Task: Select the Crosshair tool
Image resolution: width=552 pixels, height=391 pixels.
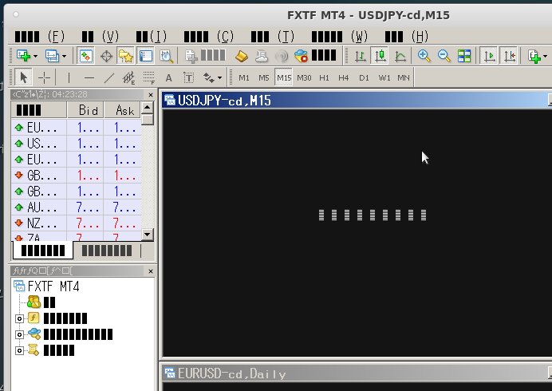Action: tap(45, 77)
